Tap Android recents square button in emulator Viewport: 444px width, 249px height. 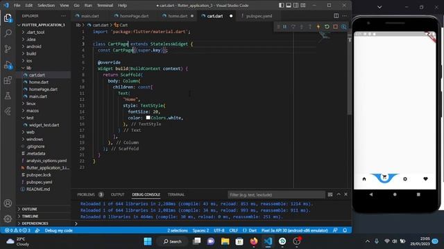coord(418,194)
